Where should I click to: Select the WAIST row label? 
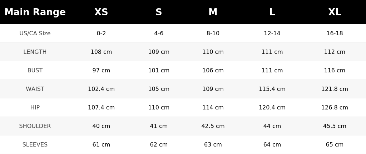pyautogui.click(x=35, y=89)
